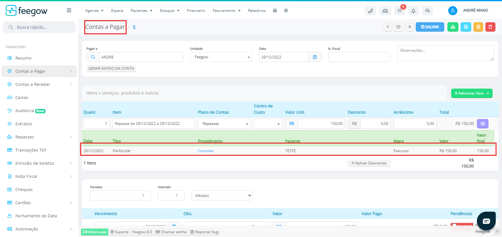
Task: Click the Reportar bug footer button
Action: [204, 232]
